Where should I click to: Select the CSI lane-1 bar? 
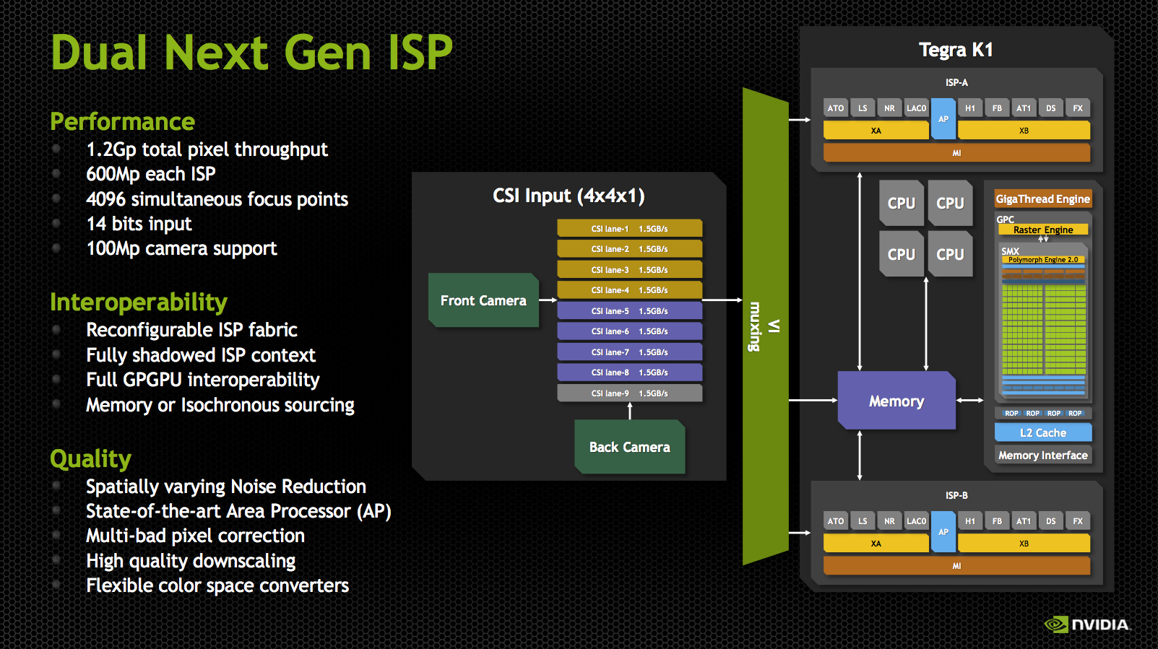(629, 229)
